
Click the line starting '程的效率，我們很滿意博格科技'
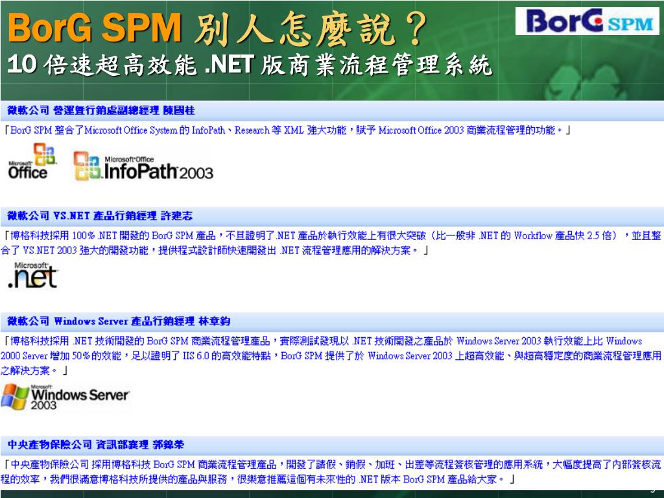[257, 480]
